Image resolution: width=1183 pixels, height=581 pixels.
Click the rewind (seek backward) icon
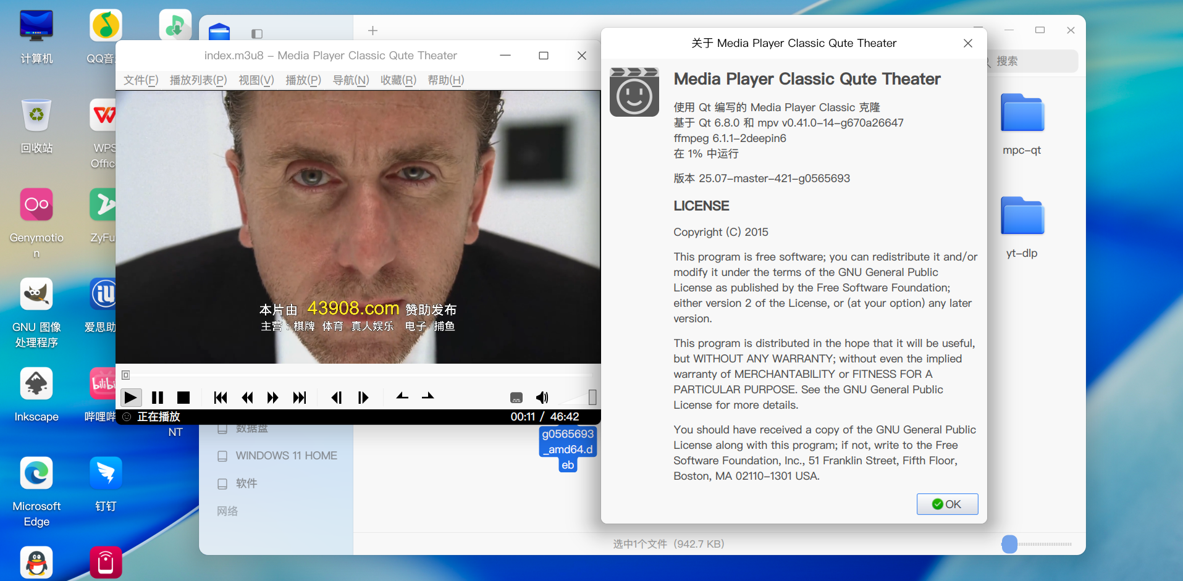coord(247,398)
